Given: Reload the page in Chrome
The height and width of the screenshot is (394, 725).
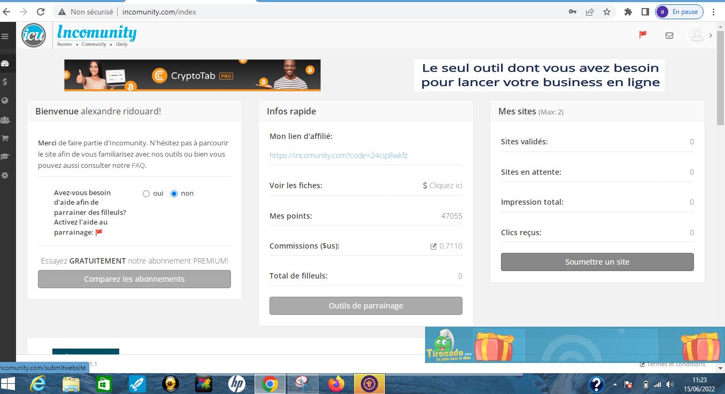Looking at the screenshot, I should 41,11.
